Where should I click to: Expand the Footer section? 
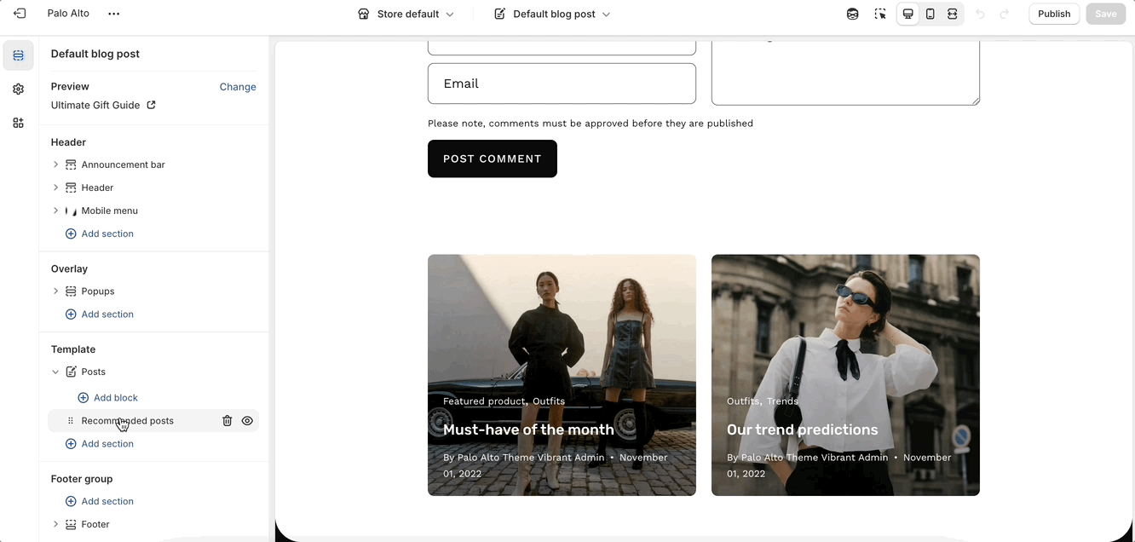click(x=56, y=524)
